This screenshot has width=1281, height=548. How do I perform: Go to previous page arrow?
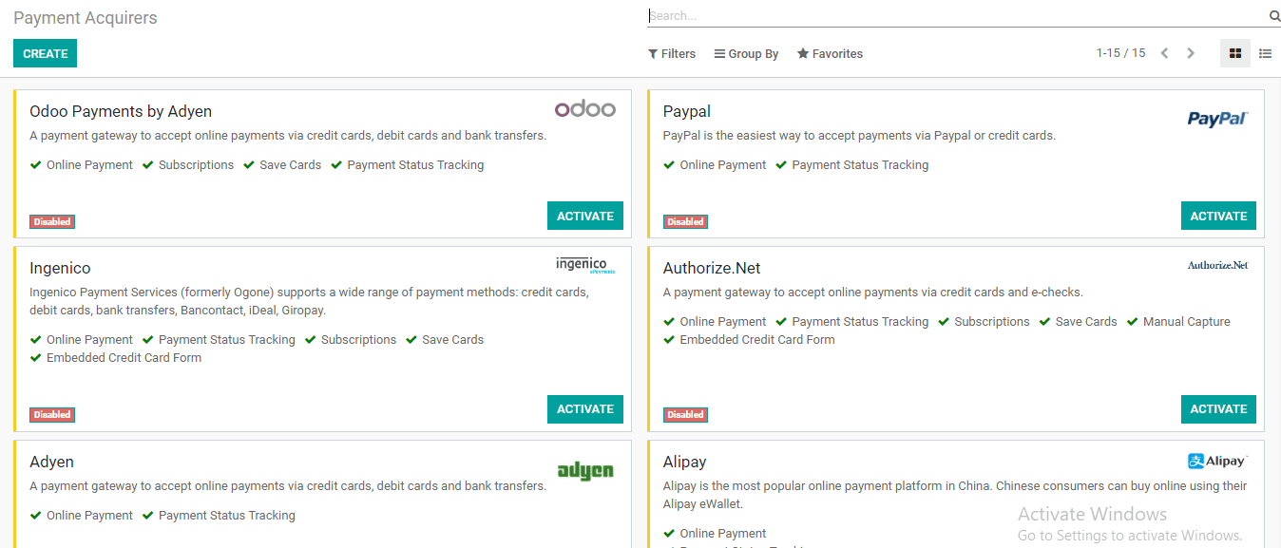[1164, 53]
